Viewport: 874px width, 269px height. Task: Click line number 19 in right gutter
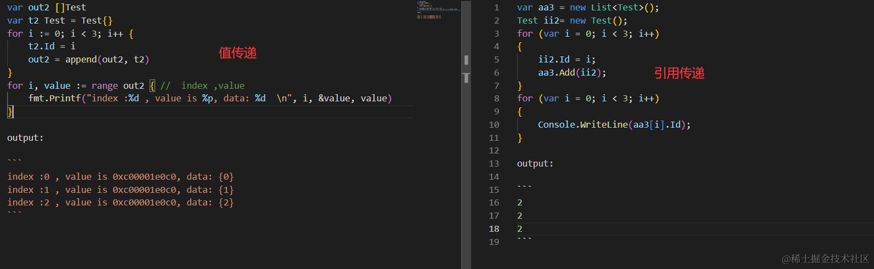pos(494,242)
